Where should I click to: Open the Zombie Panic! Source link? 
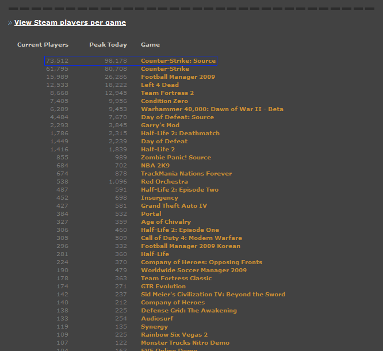(176, 158)
